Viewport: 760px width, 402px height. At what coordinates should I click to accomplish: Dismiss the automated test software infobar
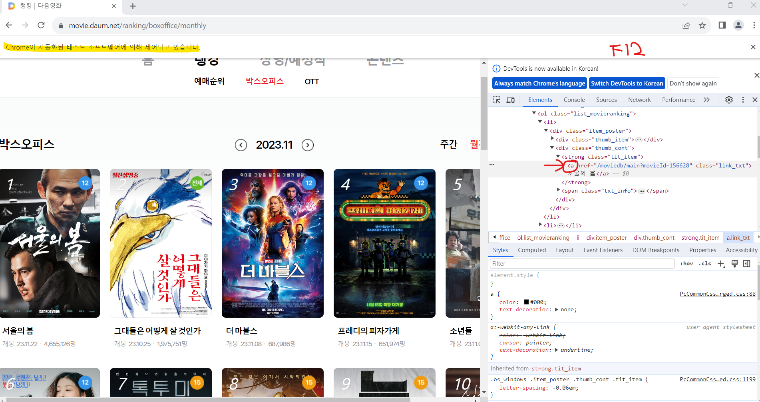tap(753, 47)
